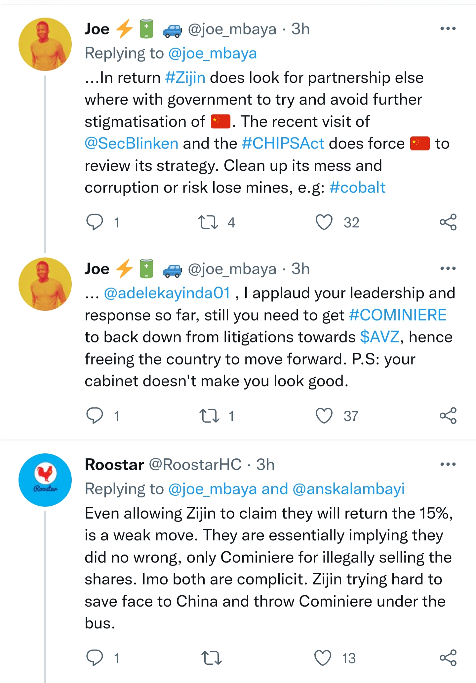
Task: Retweet Joe's tweet about #CHIPSAct
Action: pos(208,222)
